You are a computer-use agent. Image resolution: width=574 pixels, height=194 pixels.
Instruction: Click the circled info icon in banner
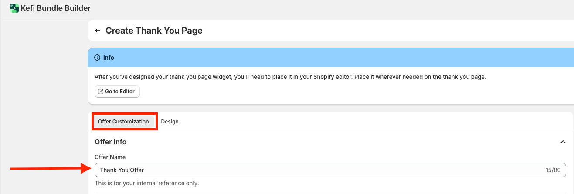97,58
